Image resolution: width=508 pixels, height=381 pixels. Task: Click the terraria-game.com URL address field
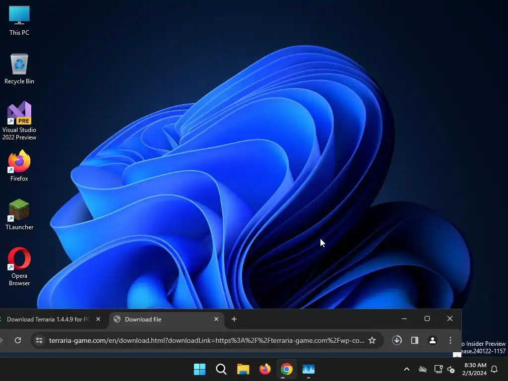(x=206, y=340)
